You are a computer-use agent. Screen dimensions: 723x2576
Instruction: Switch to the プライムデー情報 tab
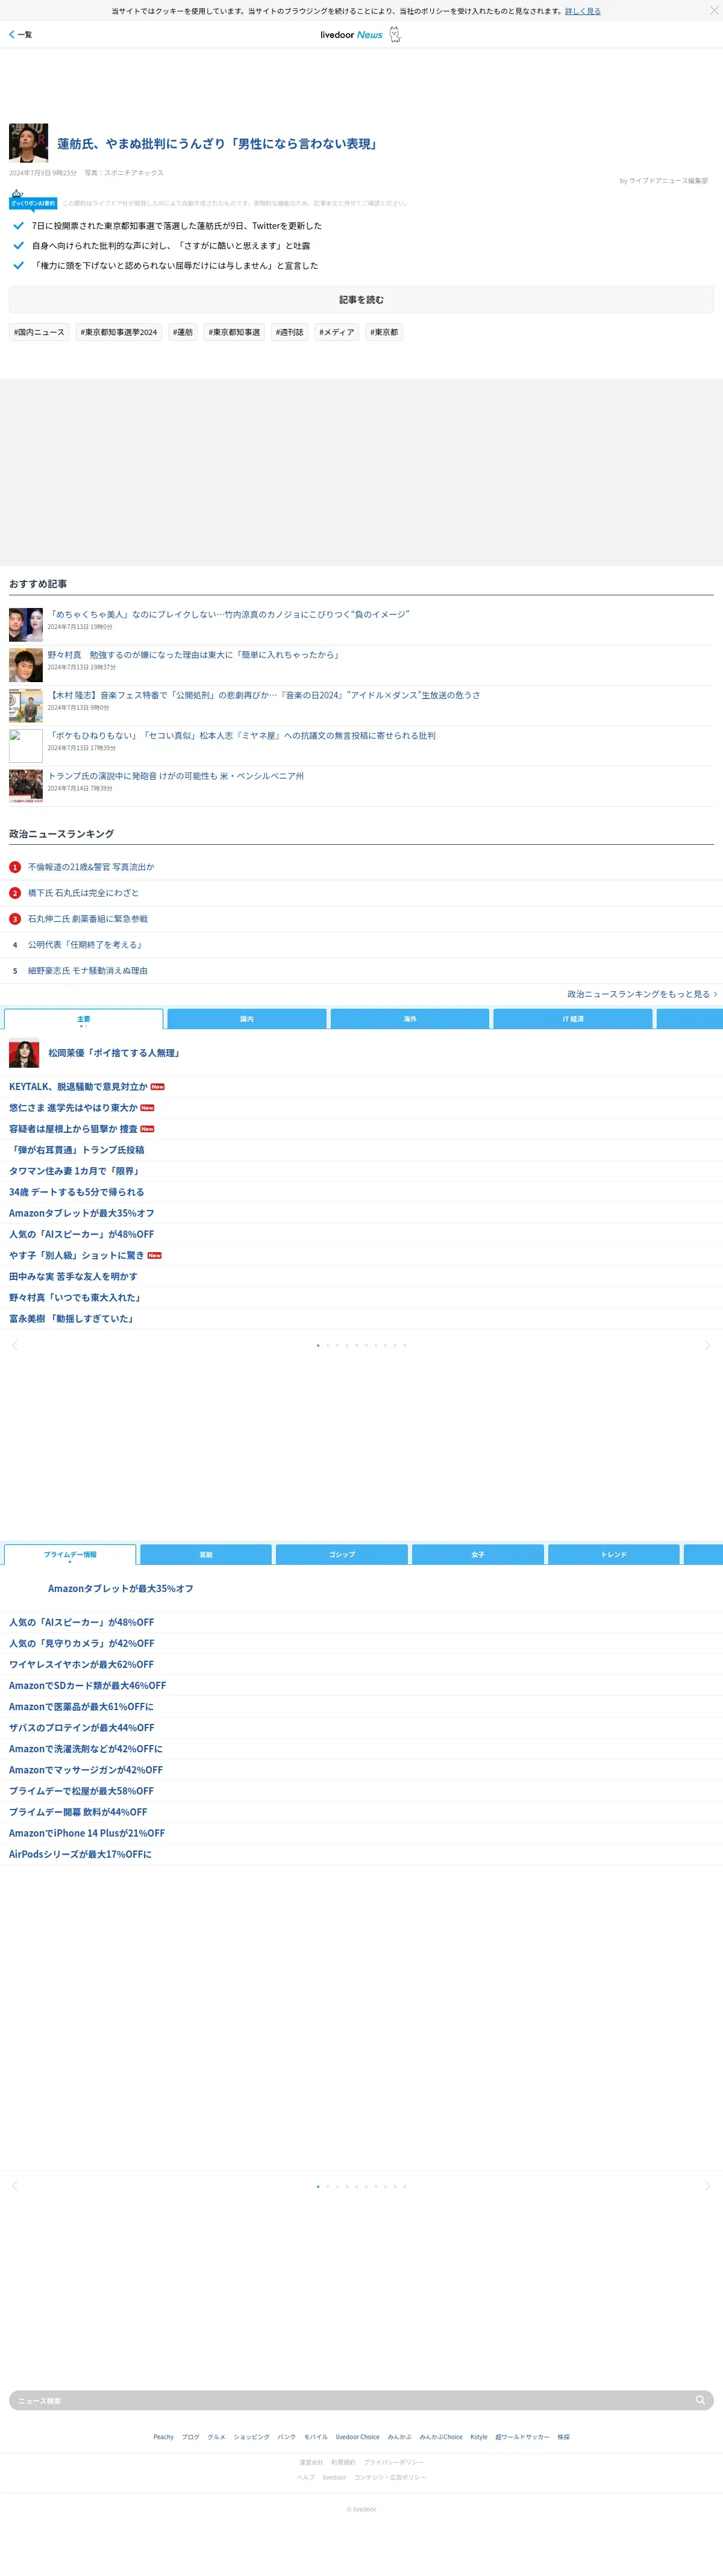[x=70, y=1555]
